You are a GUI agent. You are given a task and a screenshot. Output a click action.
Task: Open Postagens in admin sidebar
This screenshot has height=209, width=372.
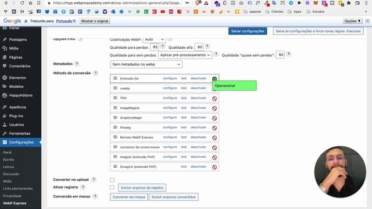(x=18, y=39)
